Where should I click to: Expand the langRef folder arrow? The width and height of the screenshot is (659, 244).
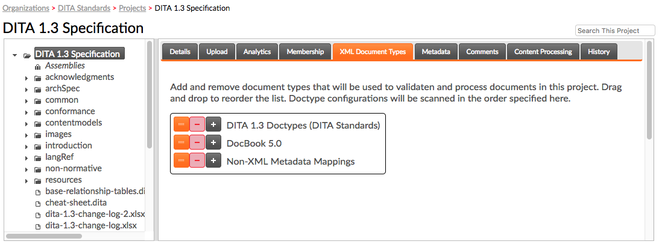click(26, 158)
